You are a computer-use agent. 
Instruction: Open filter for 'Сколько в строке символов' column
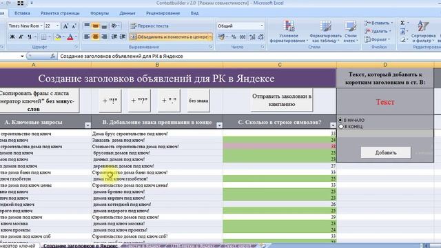coord(333,125)
